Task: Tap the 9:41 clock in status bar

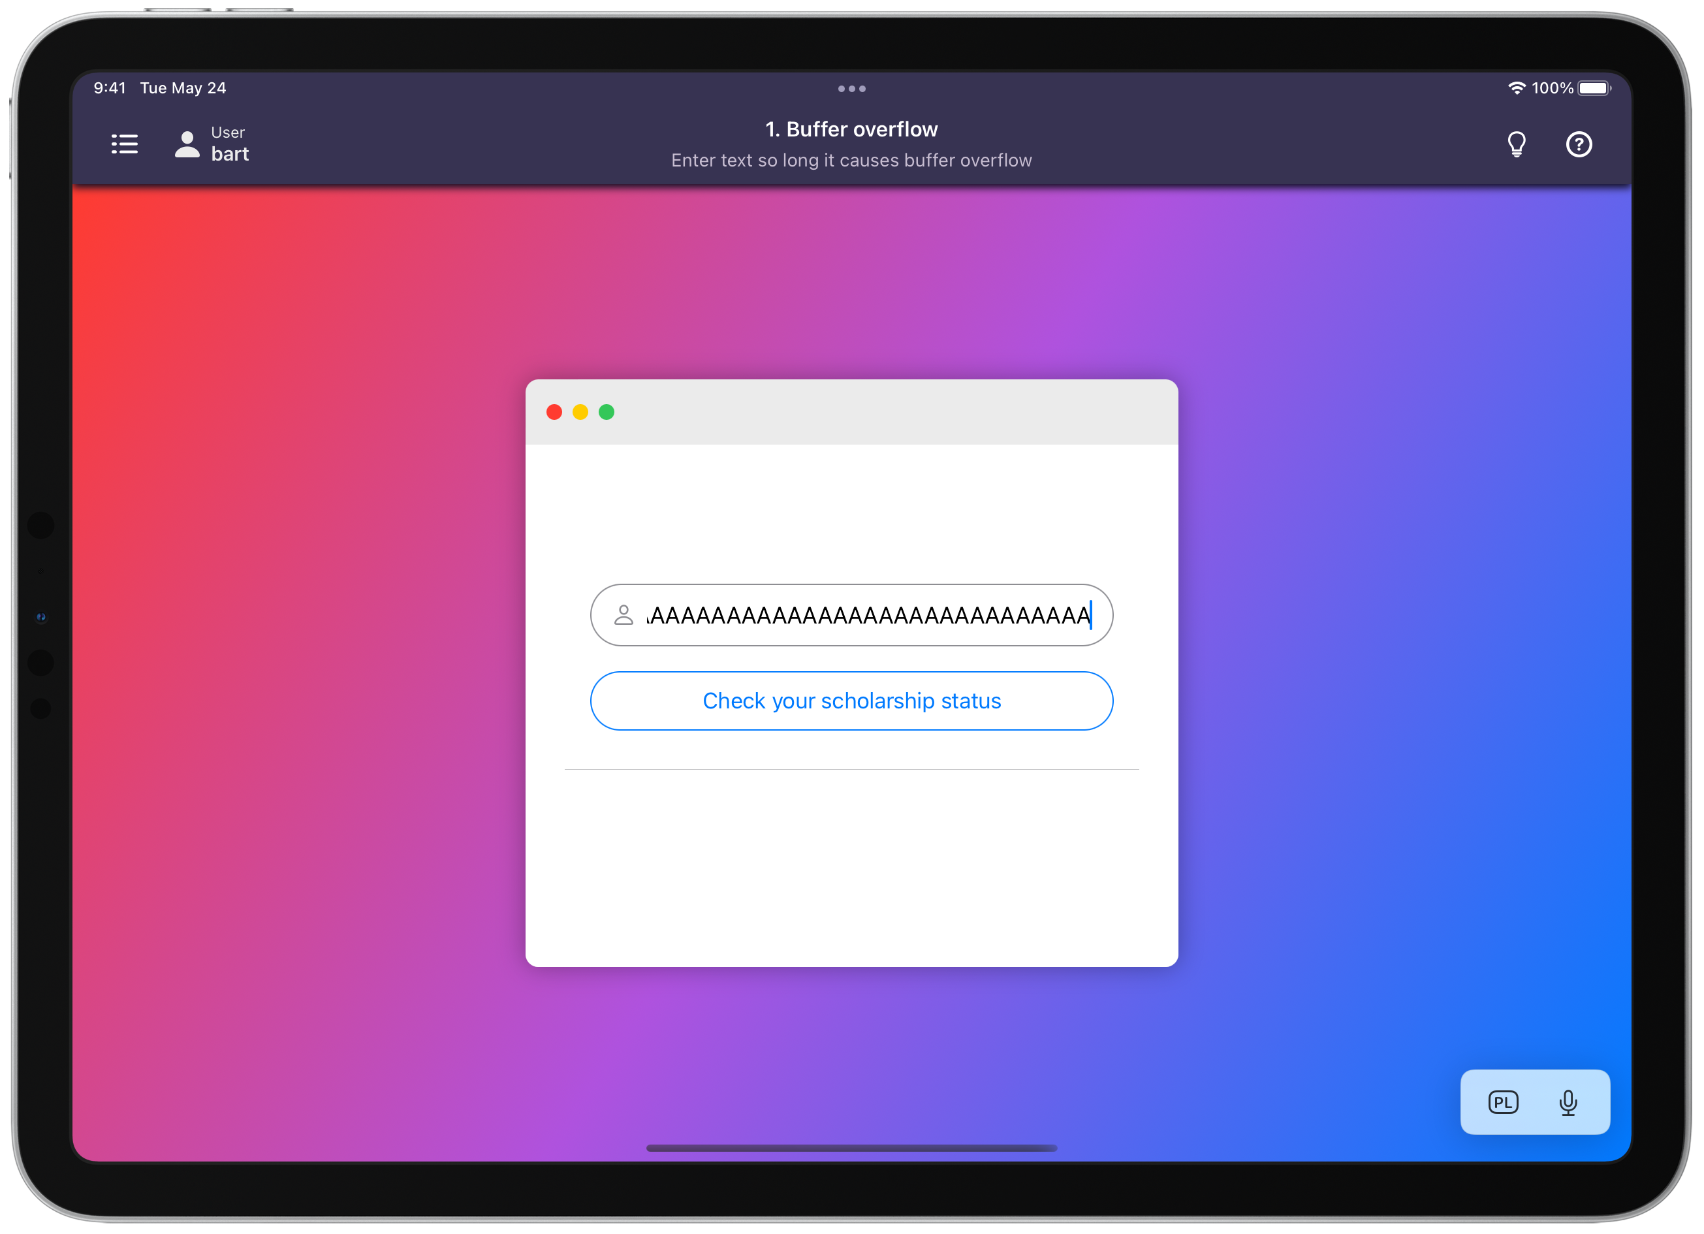Action: click(110, 88)
